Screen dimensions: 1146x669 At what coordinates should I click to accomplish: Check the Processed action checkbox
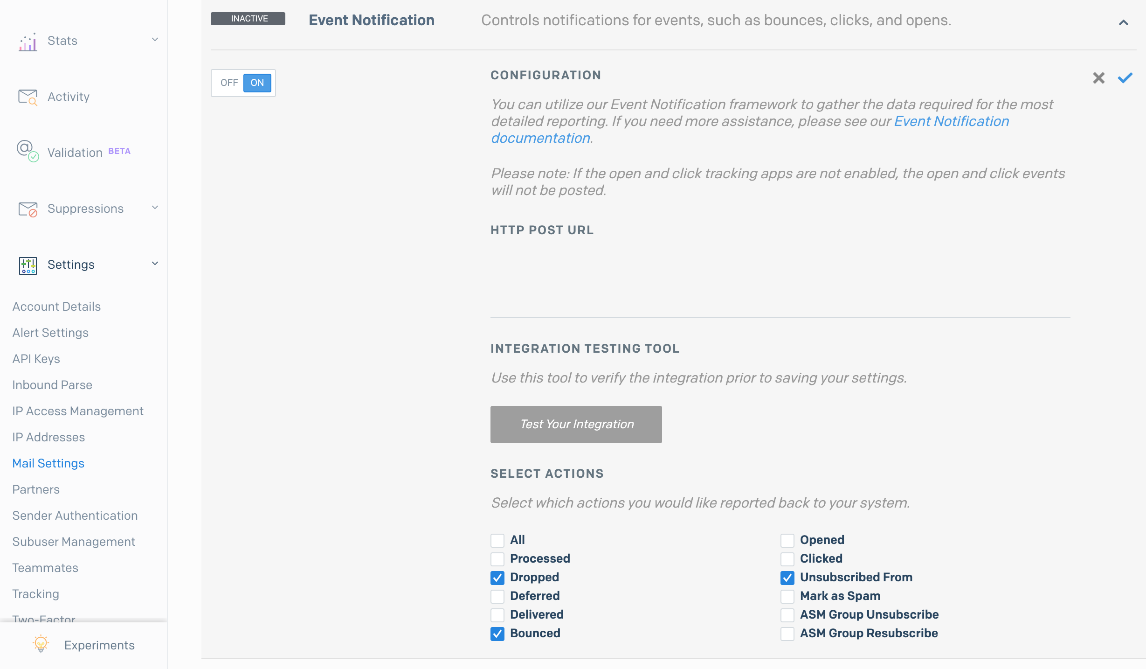pyautogui.click(x=497, y=559)
